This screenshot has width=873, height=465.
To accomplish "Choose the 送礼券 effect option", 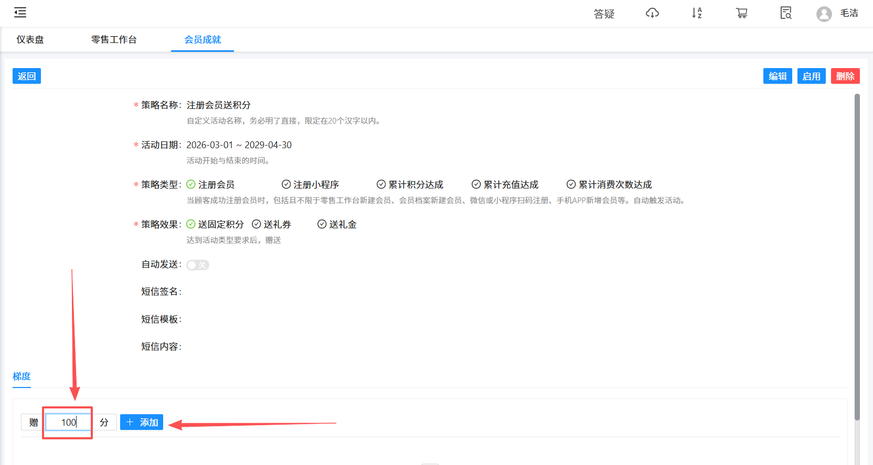I will tap(272, 224).
